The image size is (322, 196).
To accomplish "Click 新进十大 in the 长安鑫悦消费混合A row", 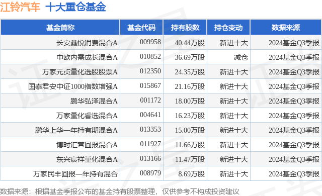I will point(234,43).
